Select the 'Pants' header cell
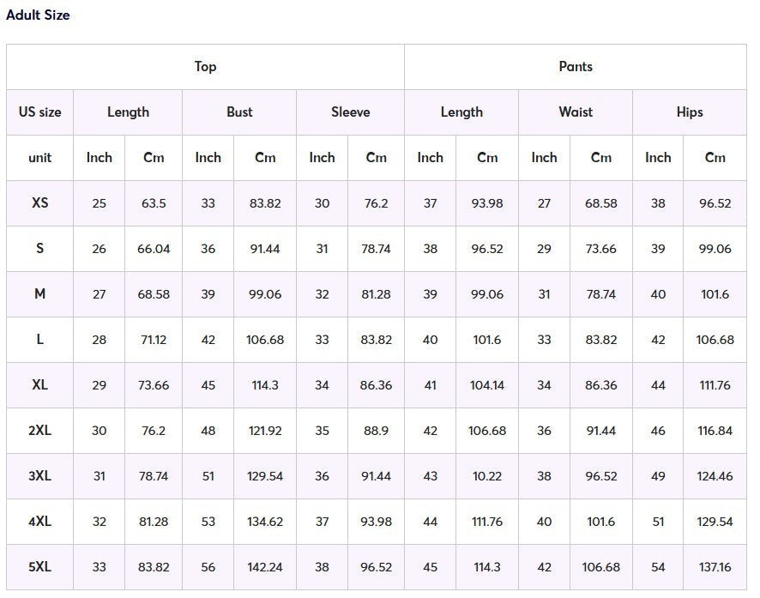Viewport: 760px width, 598px height. [x=575, y=67]
